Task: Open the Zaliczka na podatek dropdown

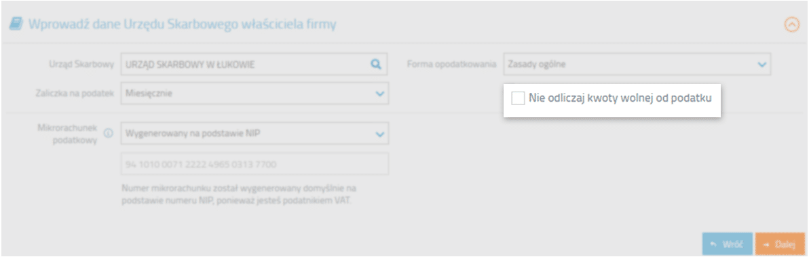Action: tap(255, 94)
